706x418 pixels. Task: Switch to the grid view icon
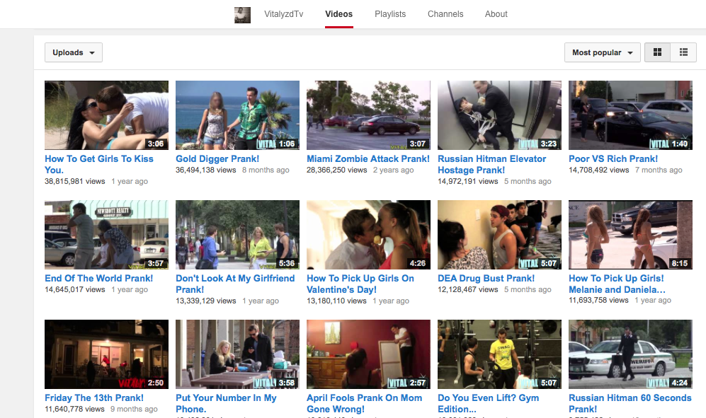(657, 52)
